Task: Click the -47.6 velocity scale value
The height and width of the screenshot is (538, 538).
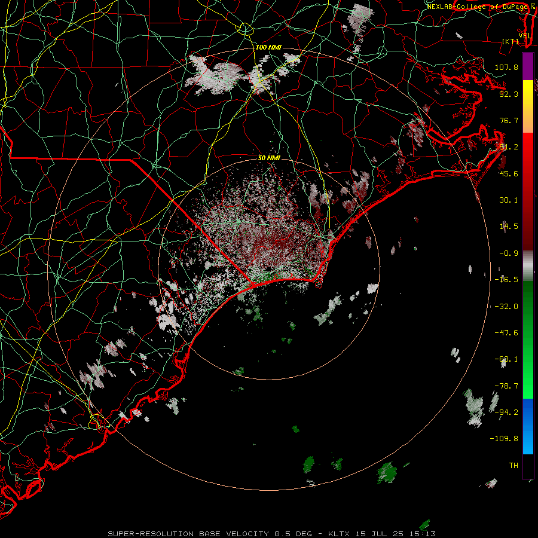Action: (x=506, y=333)
